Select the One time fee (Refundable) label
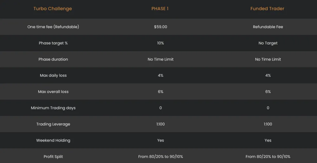Viewport: 317px width, 163px height. point(53,27)
